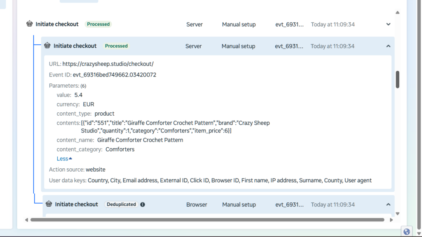
Task: Click Processed badge in top-level row
Action: point(98,24)
